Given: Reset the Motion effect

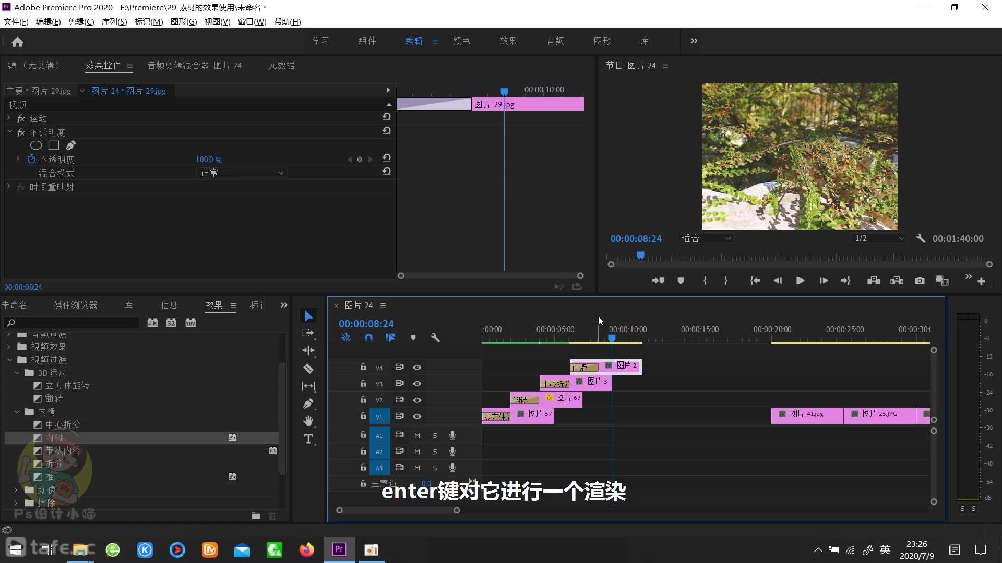Looking at the screenshot, I should coord(386,117).
